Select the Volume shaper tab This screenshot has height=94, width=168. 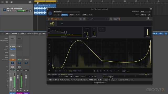click(52, 24)
